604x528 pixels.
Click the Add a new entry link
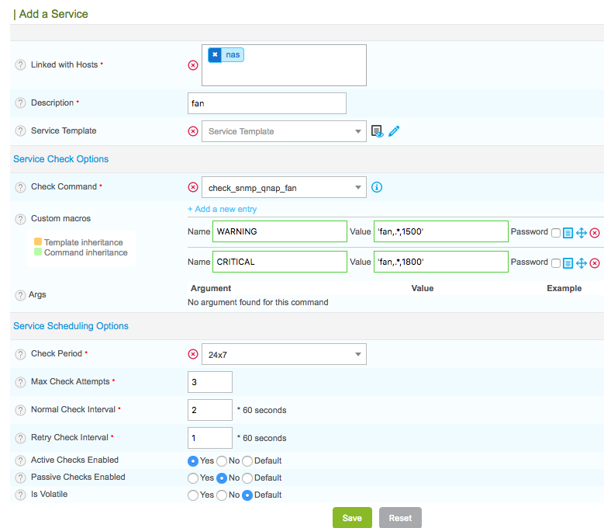pos(223,209)
